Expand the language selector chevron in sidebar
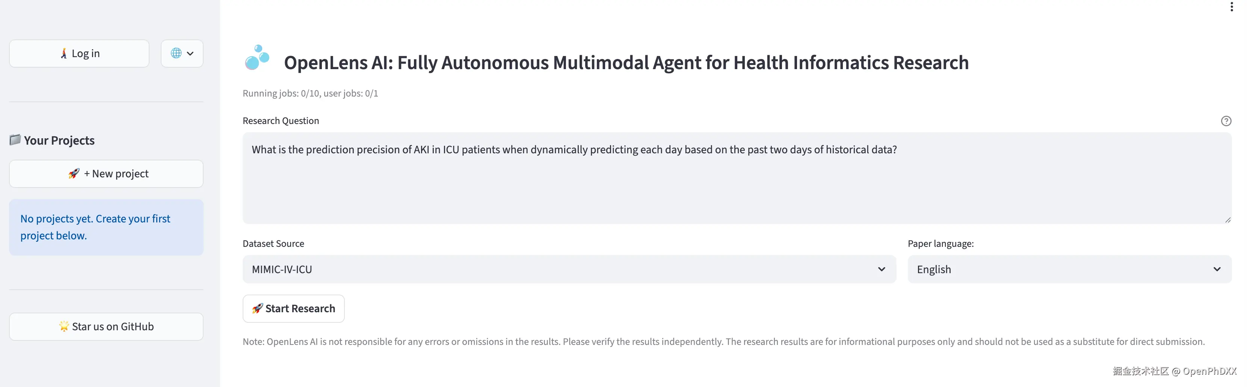 190,53
